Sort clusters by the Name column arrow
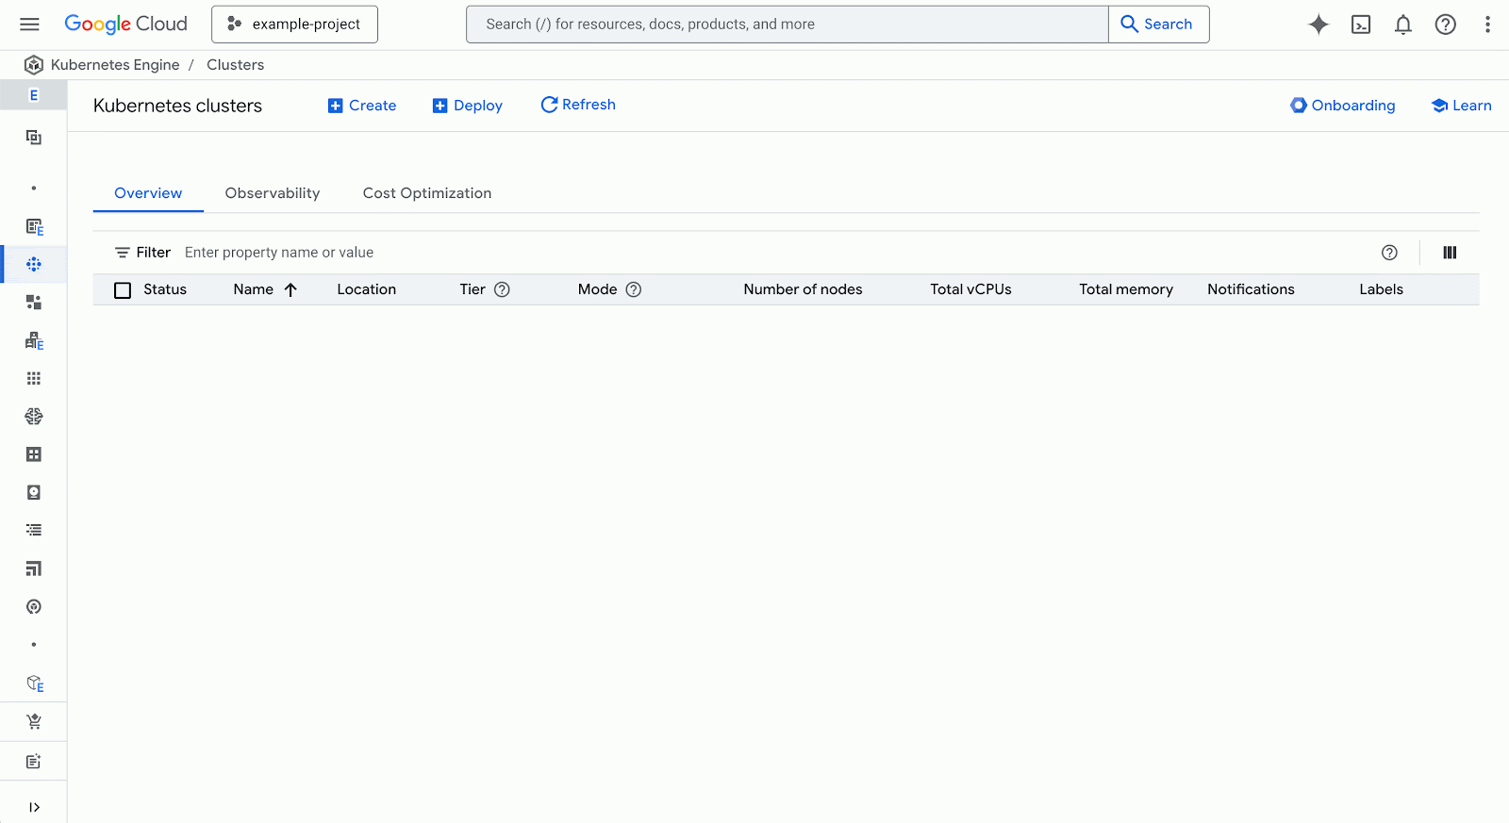The width and height of the screenshot is (1509, 823). [290, 290]
